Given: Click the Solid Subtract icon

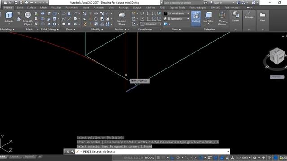Looking at the screenshot, I should [x=43, y=19].
